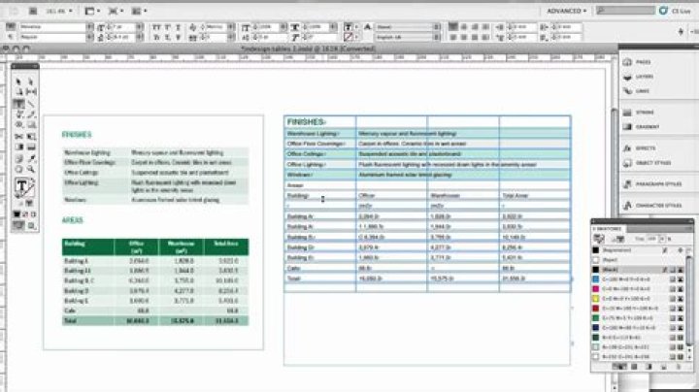Open the Effects panel from the dock
The width and height of the screenshot is (699, 392).
pos(639,147)
